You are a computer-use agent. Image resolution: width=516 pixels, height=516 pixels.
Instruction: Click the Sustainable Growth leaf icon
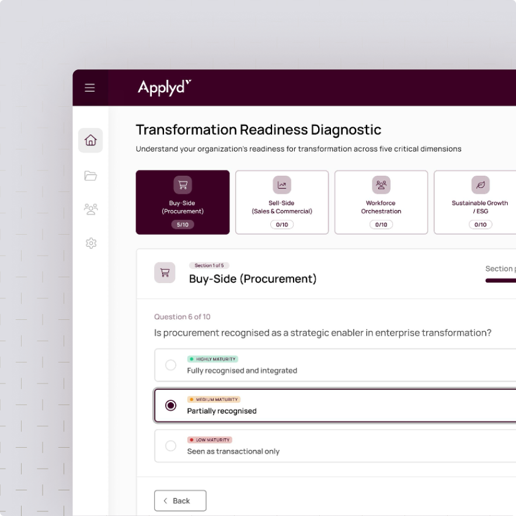[480, 183]
